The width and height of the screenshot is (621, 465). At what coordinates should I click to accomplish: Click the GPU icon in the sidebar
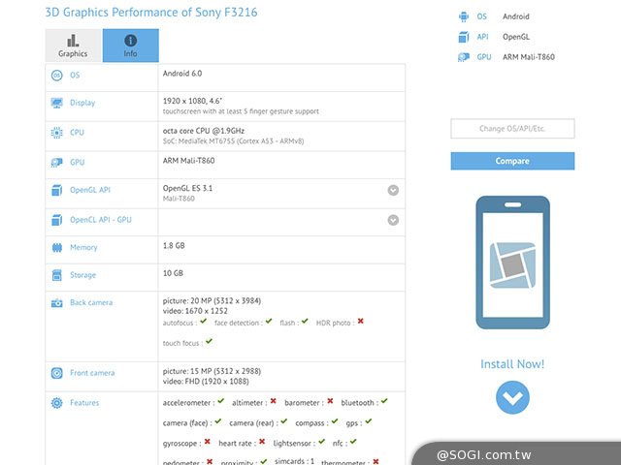click(464, 57)
